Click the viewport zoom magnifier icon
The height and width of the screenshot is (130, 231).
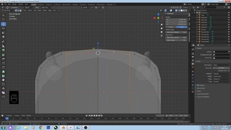162,25
